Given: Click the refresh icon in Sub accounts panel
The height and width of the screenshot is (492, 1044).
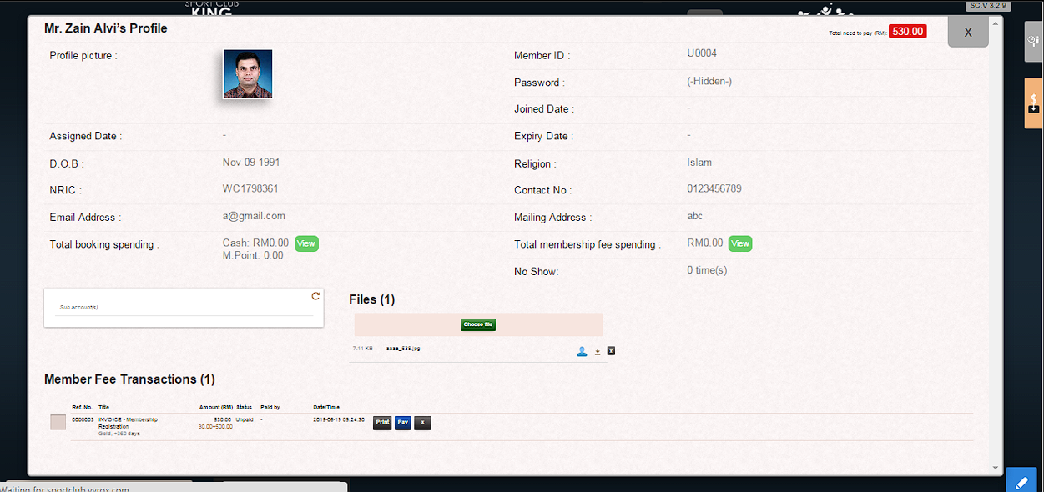Looking at the screenshot, I should point(315,296).
